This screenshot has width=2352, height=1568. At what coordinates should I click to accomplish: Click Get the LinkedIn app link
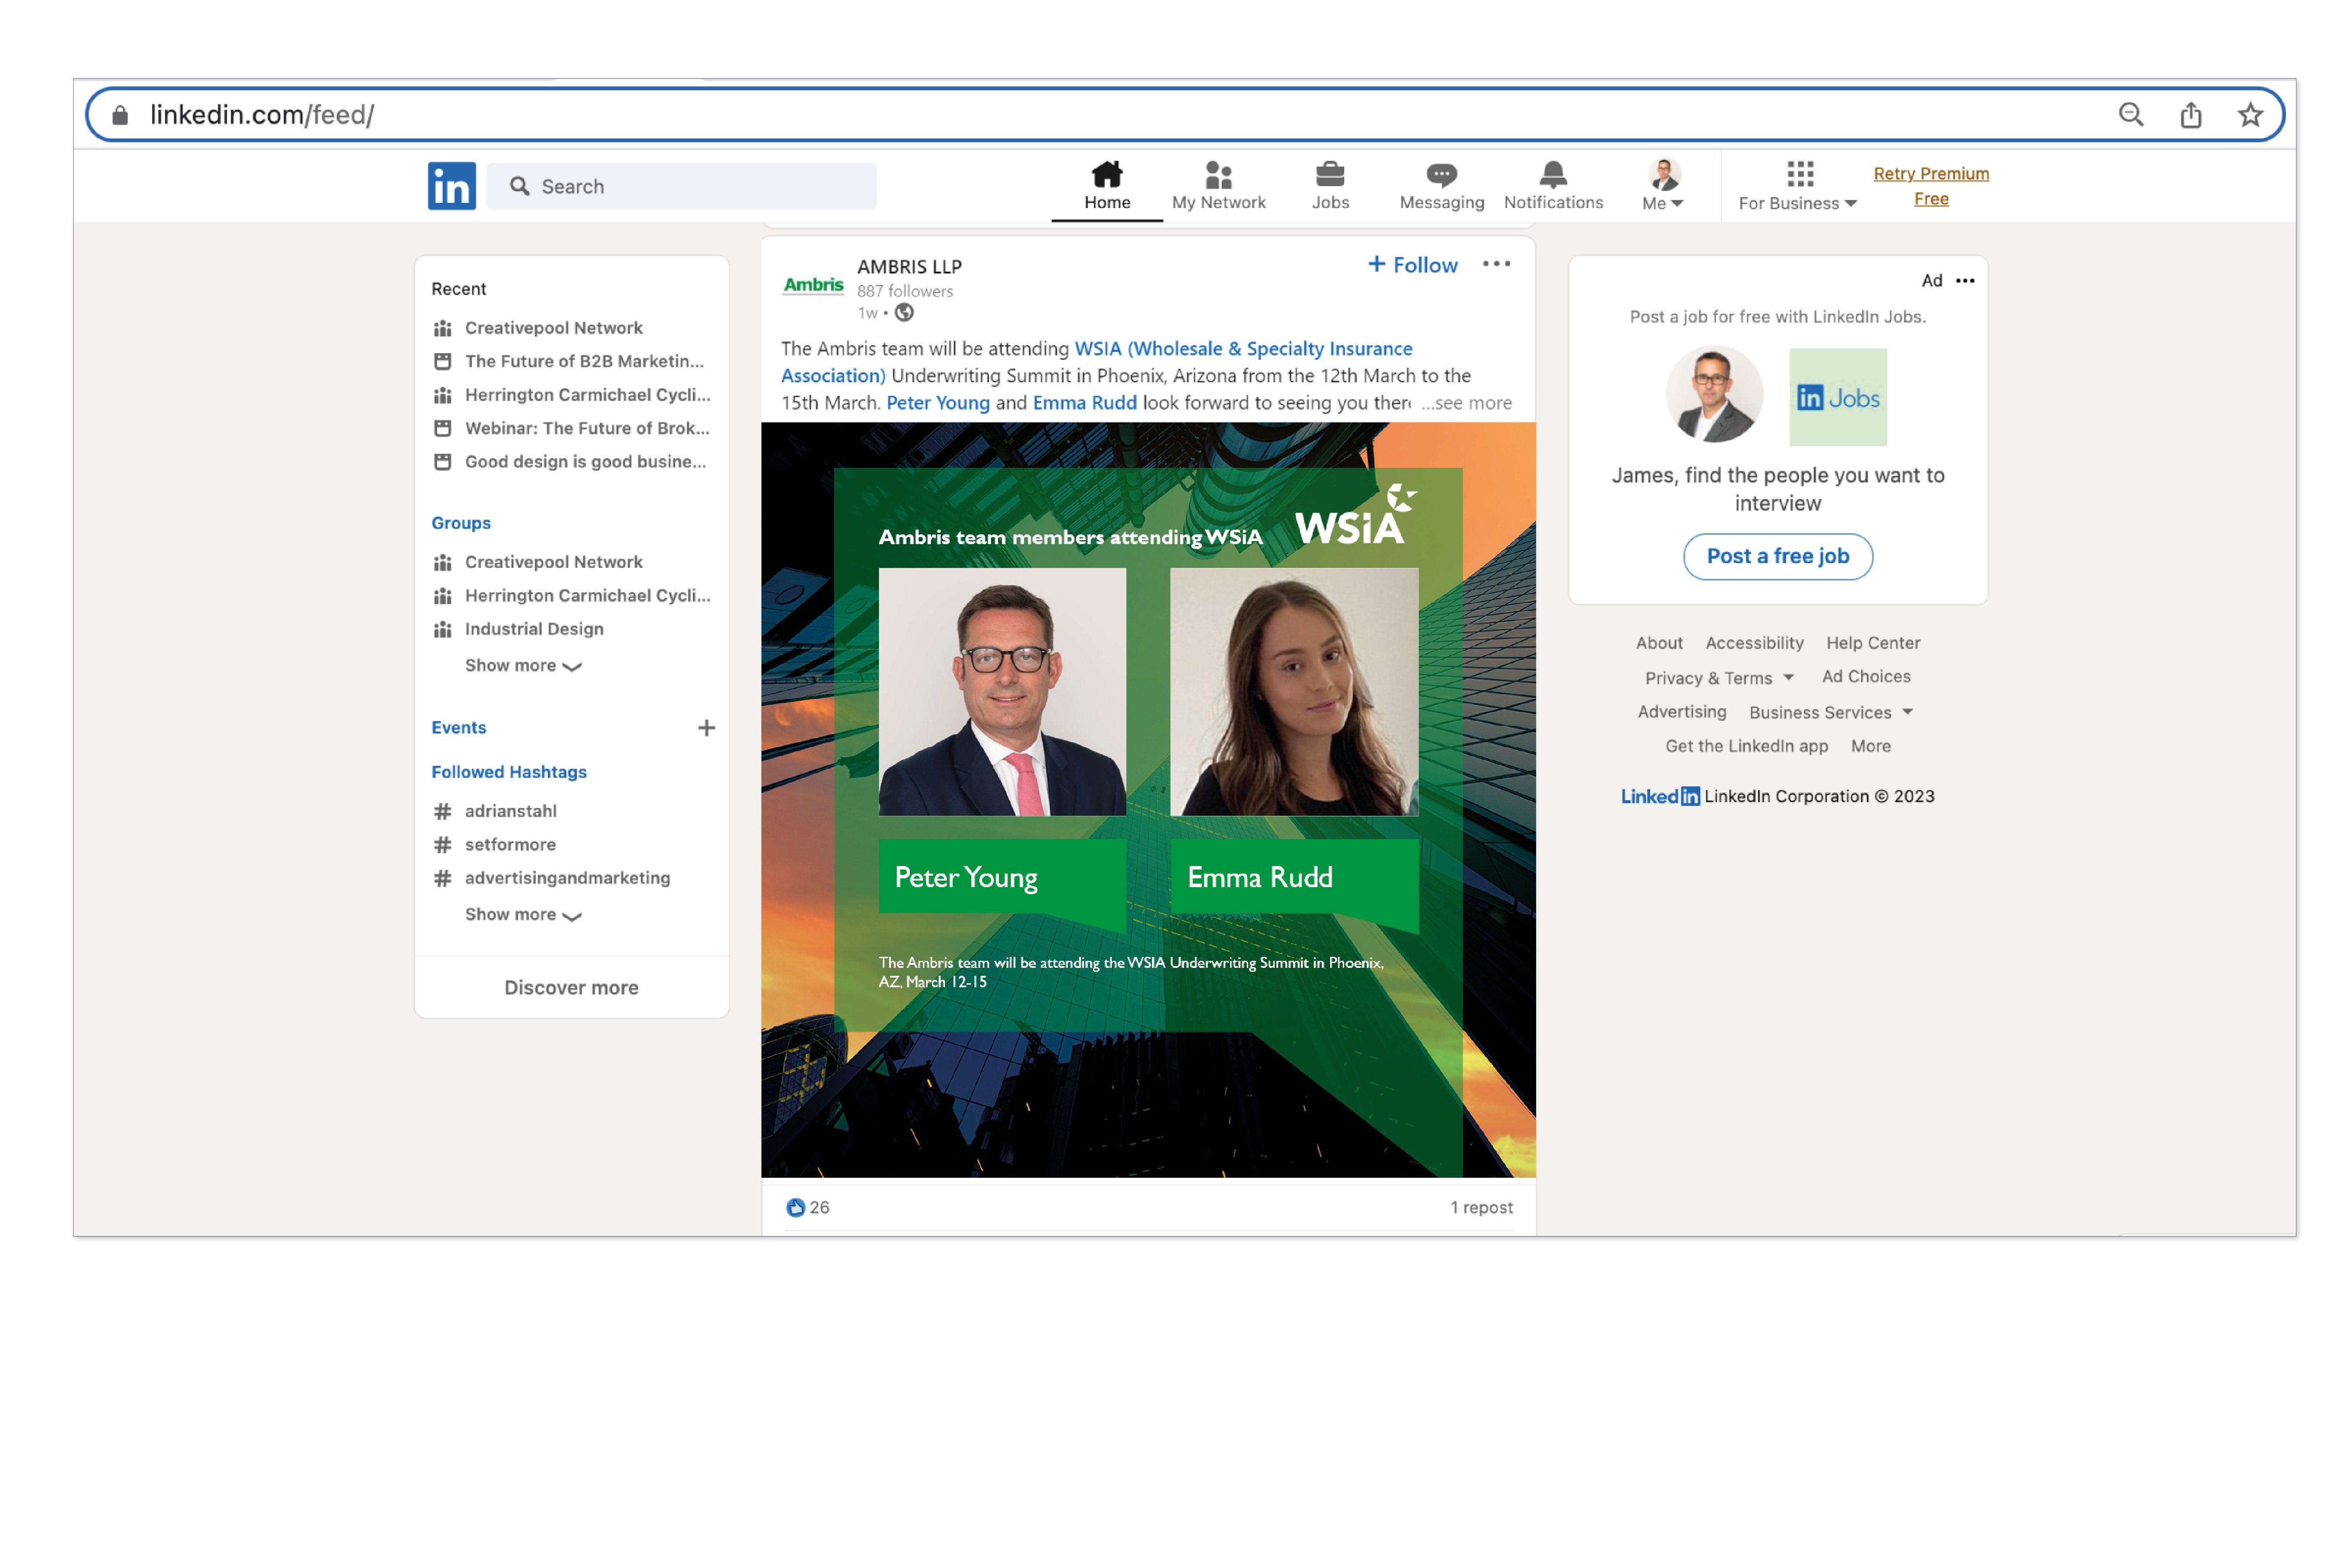(1746, 746)
